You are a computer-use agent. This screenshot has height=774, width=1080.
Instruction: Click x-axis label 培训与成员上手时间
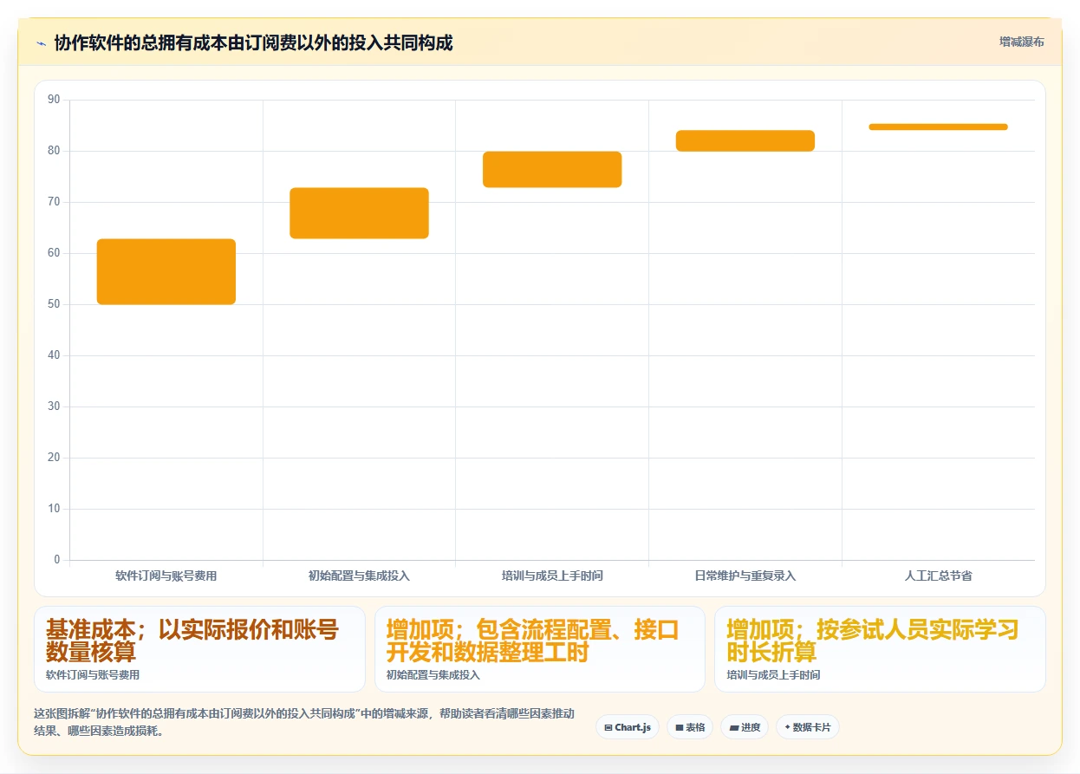(552, 576)
